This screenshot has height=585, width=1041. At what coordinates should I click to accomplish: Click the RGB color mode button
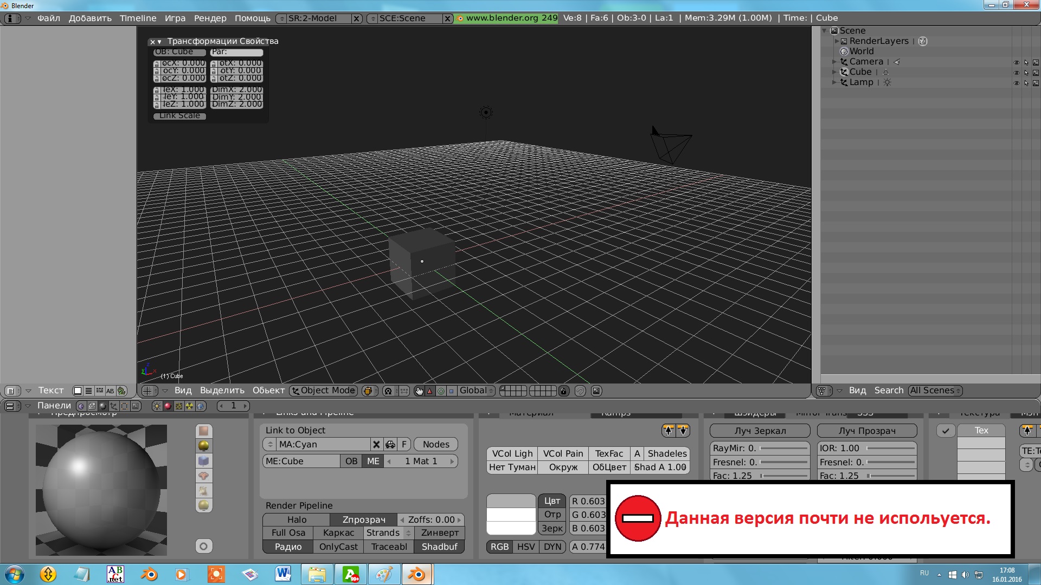pyautogui.click(x=500, y=547)
